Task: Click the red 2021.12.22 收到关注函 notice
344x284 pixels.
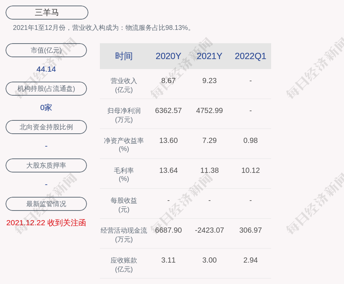Action: pyautogui.click(x=46, y=223)
